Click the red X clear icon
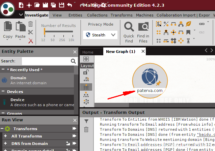 coord(31,41)
